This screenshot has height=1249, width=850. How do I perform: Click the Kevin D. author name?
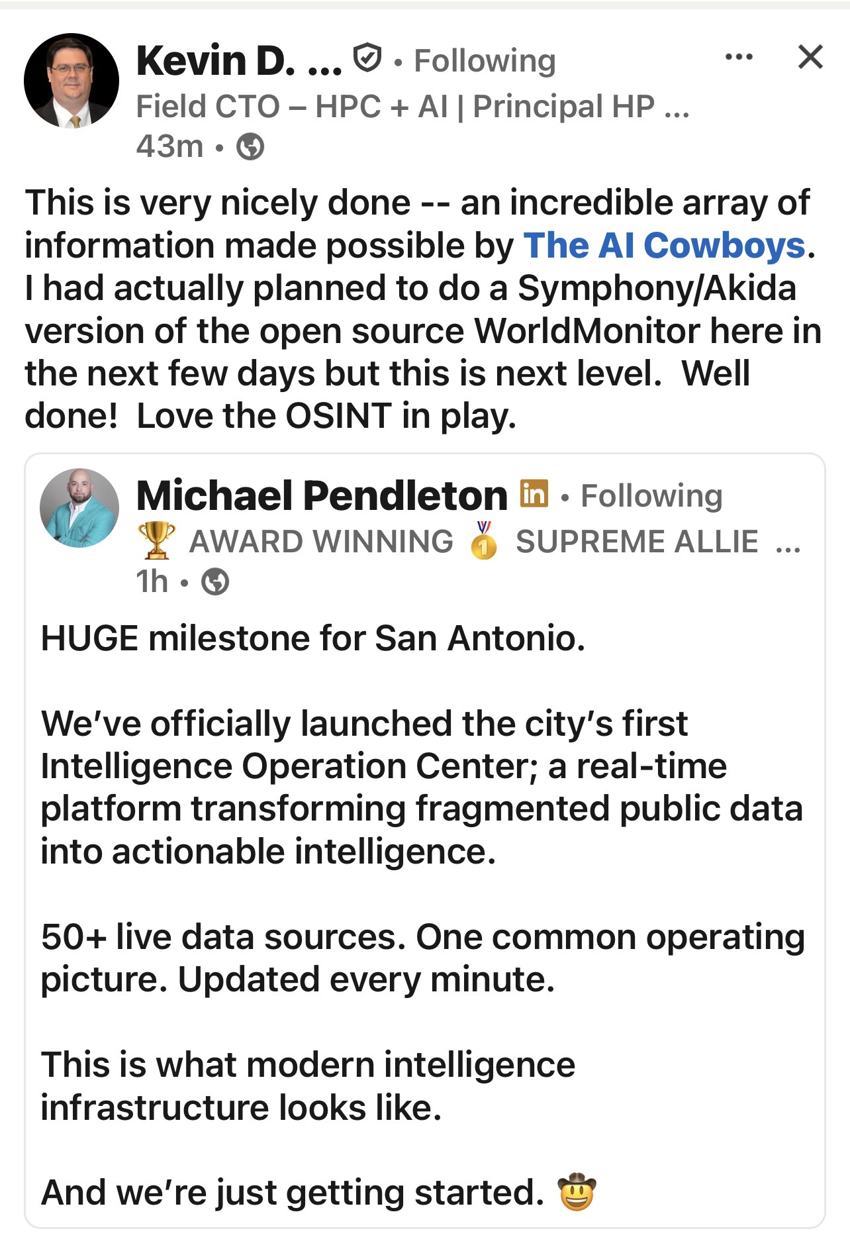pos(238,61)
